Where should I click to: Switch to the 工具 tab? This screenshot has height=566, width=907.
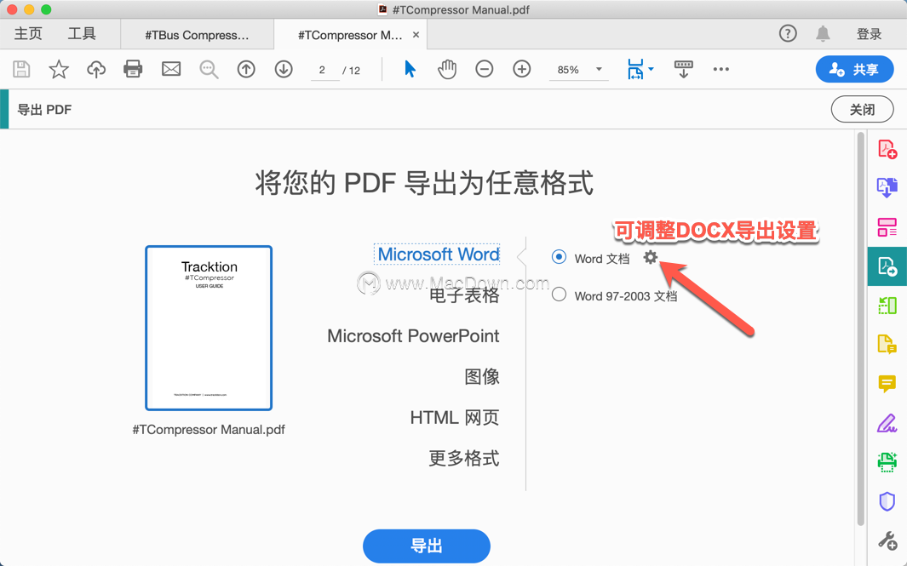point(82,33)
